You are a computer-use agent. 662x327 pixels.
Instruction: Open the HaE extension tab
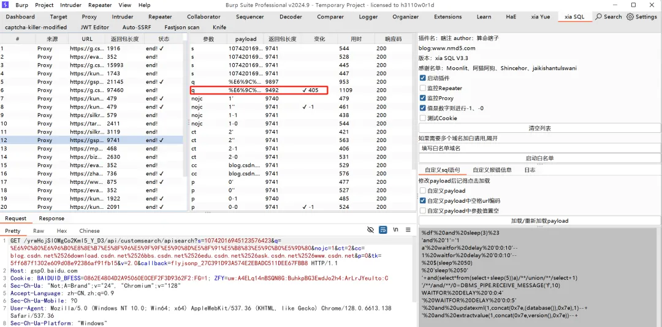pyautogui.click(x=511, y=17)
